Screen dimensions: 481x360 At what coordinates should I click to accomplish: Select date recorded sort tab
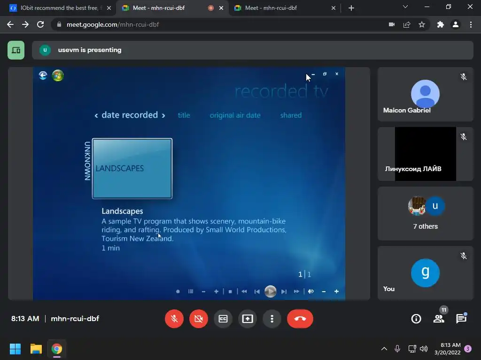point(130,115)
